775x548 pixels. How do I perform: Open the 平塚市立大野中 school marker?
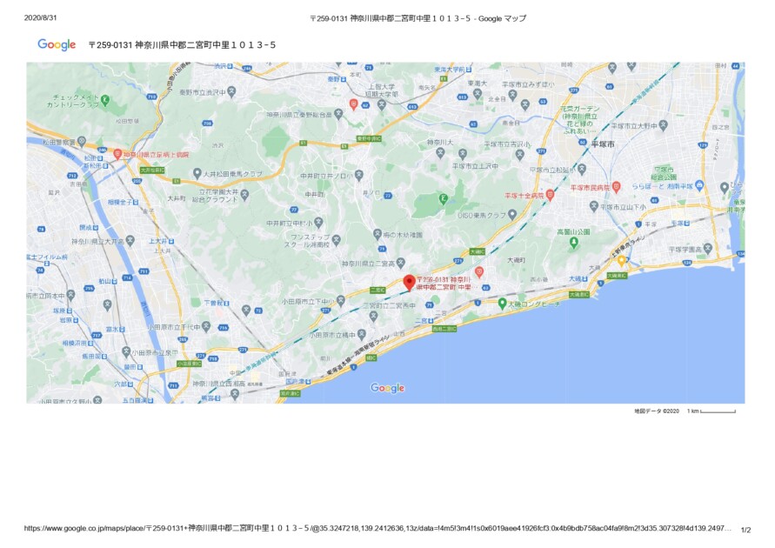(x=664, y=125)
